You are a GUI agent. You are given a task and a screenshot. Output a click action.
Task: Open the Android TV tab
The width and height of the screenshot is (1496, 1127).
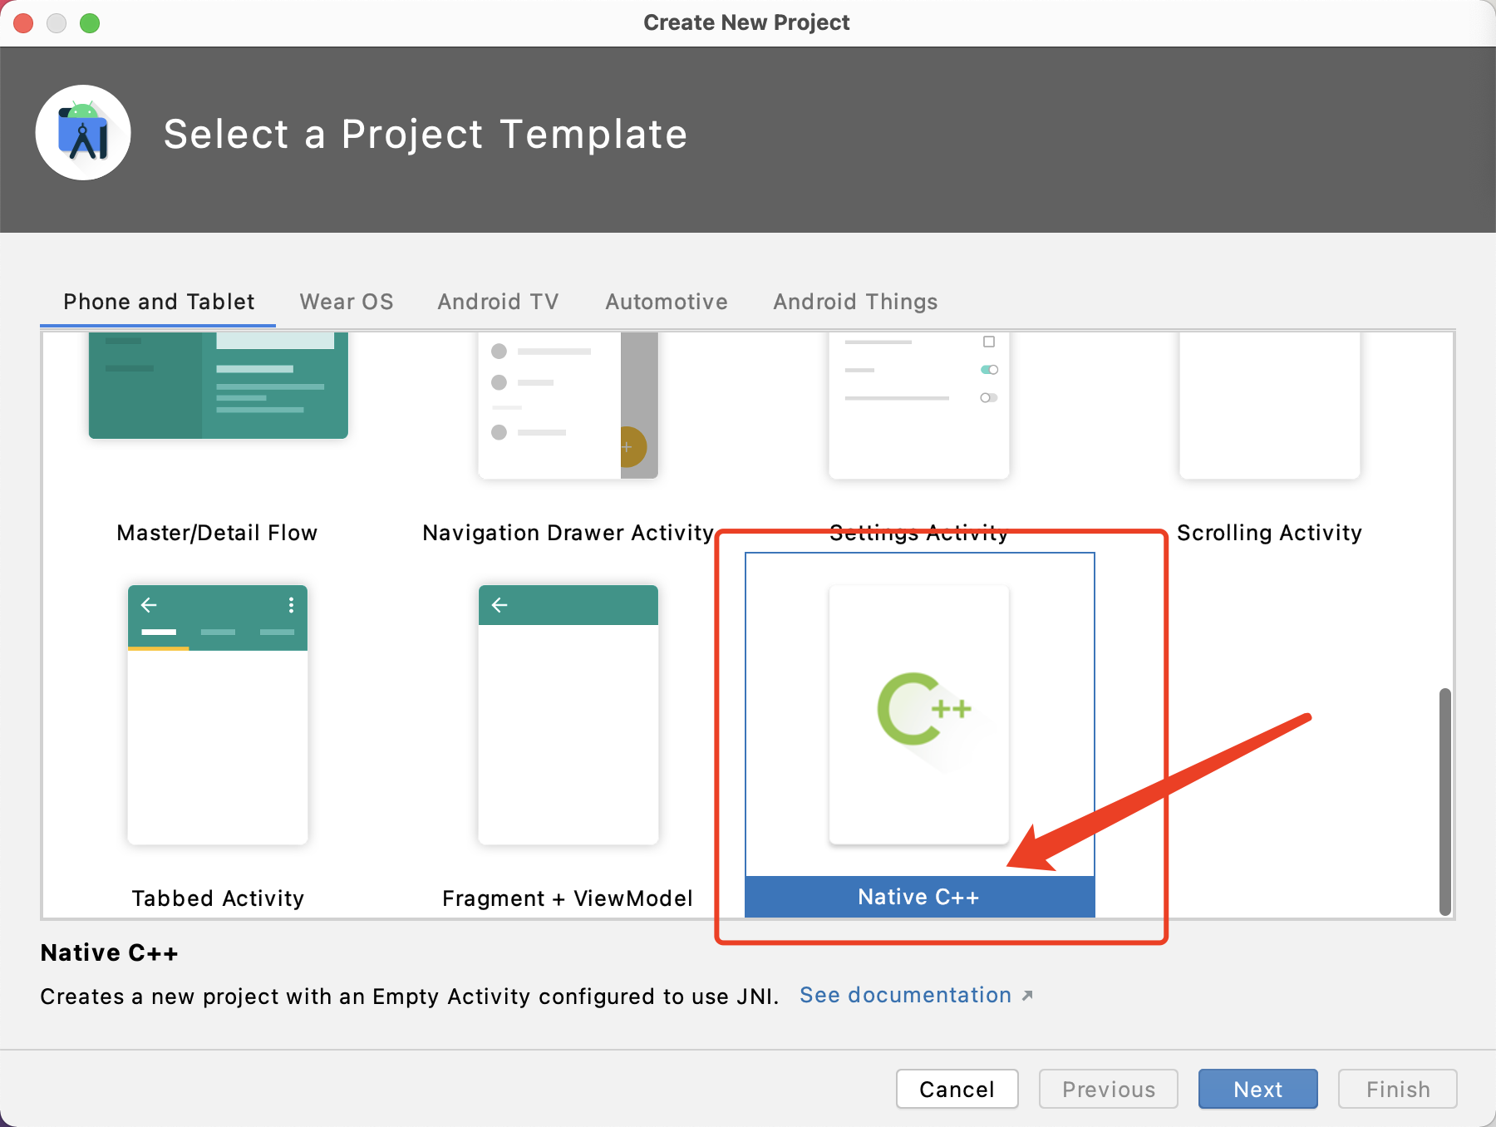[x=499, y=302]
